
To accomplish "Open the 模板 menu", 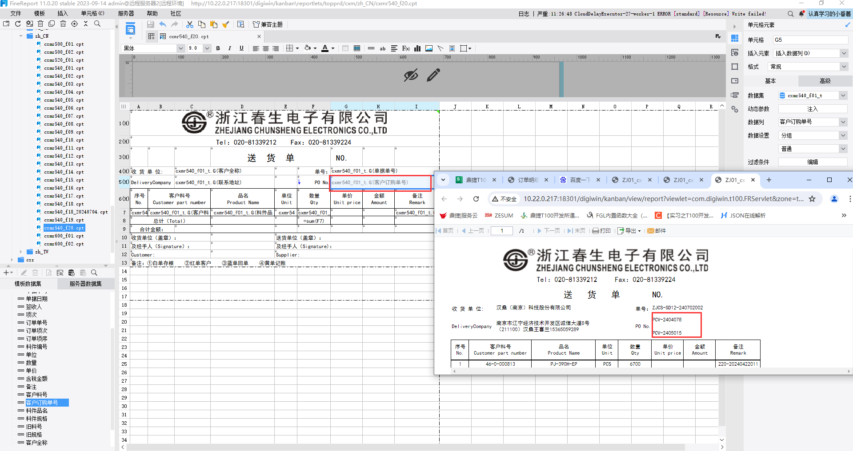I will click(x=40, y=13).
